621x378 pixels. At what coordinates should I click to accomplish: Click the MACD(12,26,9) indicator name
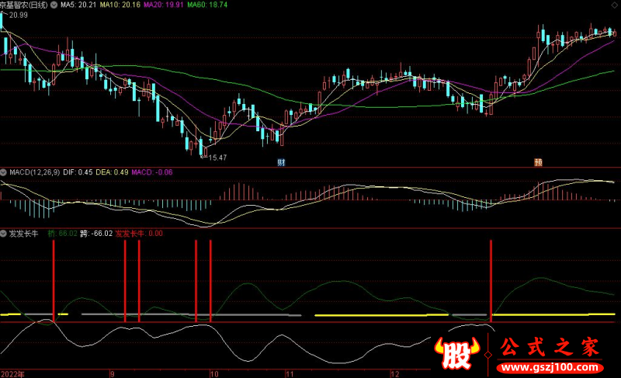point(33,172)
